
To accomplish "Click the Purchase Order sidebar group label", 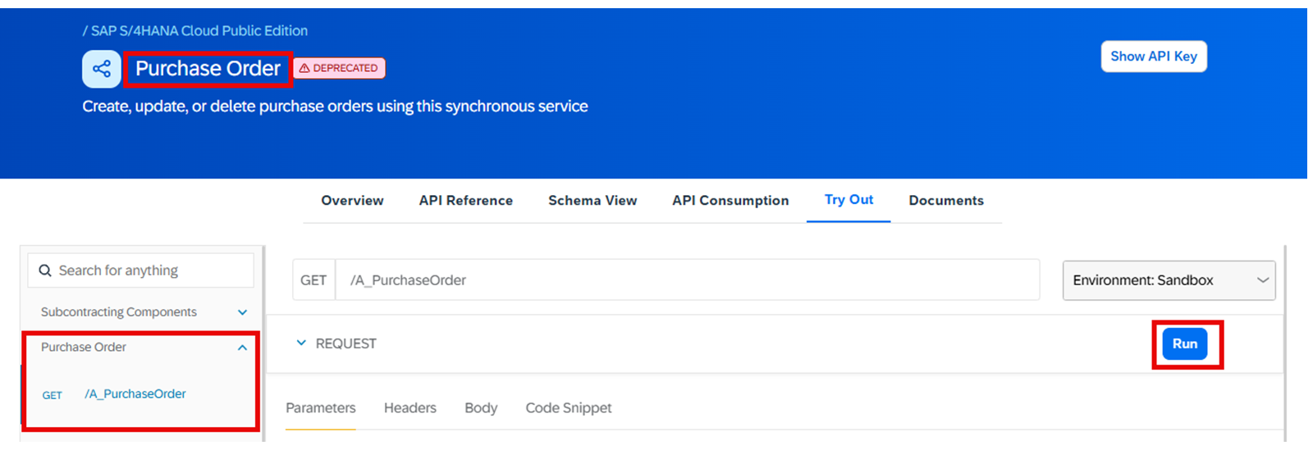I will pos(84,348).
